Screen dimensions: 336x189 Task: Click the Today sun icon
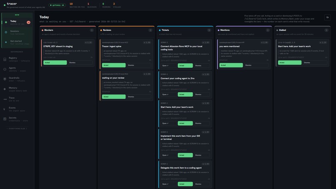click(x=6, y=22)
